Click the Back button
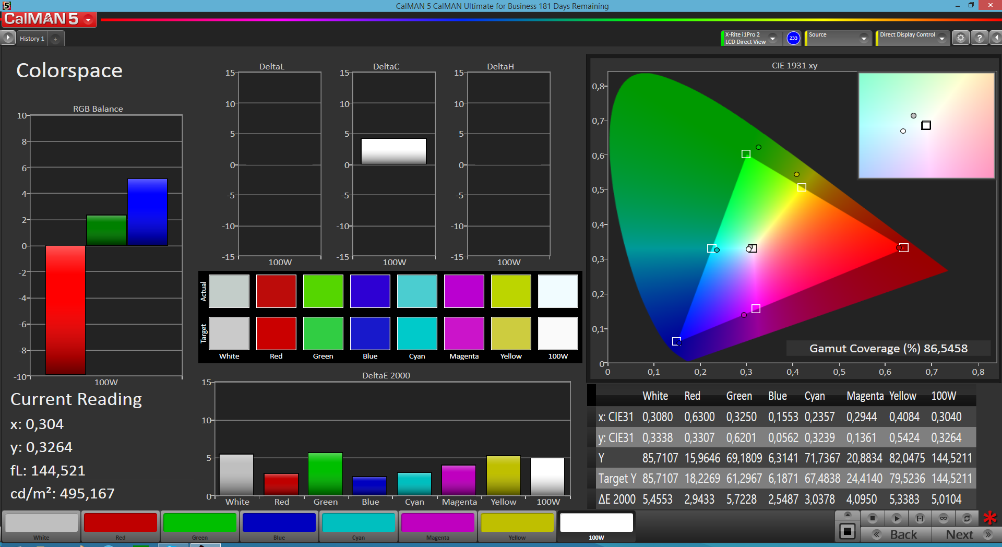This screenshot has height=547, width=1002. click(x=896, y=534)
